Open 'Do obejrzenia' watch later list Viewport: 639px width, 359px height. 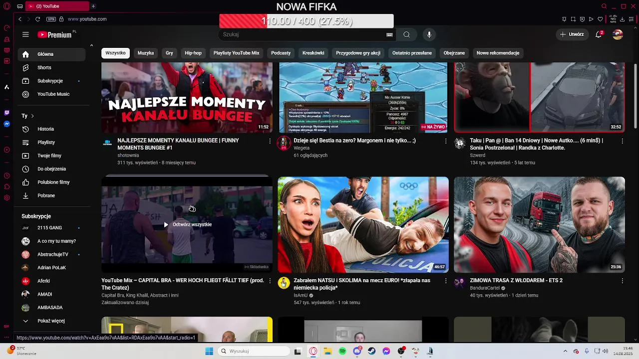(51, 169)
